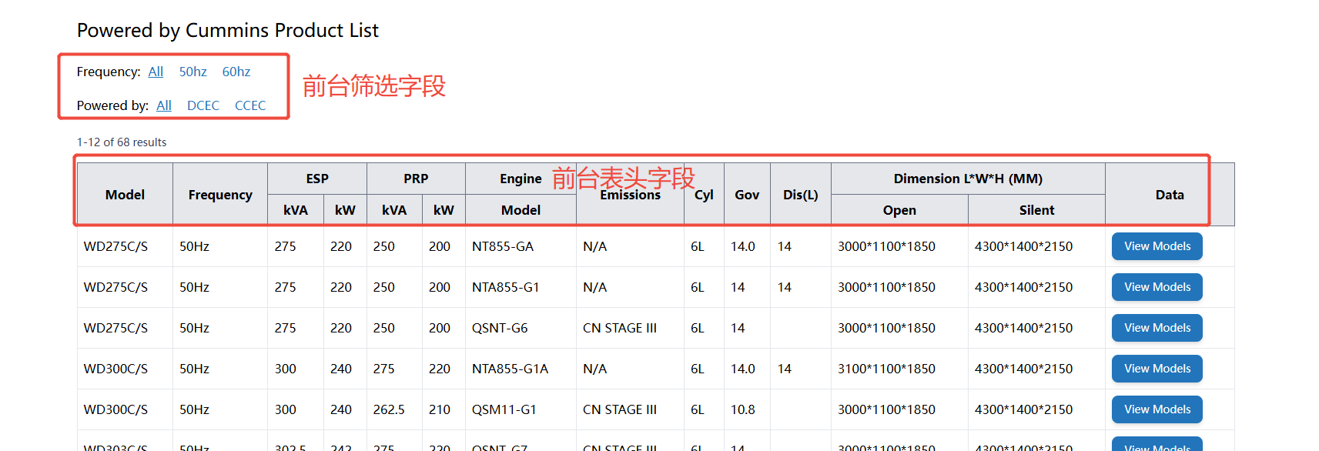Viewport: 1319px width, 451px height.
Task: Click the 'kVA' subheader under ESP
Action: [x=296, y=210]
